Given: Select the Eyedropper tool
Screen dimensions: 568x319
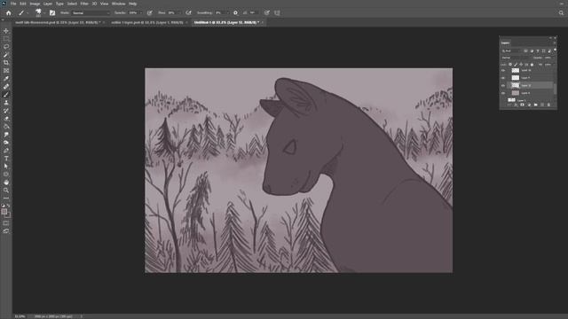Looking at the screenshot, I should pyautogui.click(x=6, y=79).
